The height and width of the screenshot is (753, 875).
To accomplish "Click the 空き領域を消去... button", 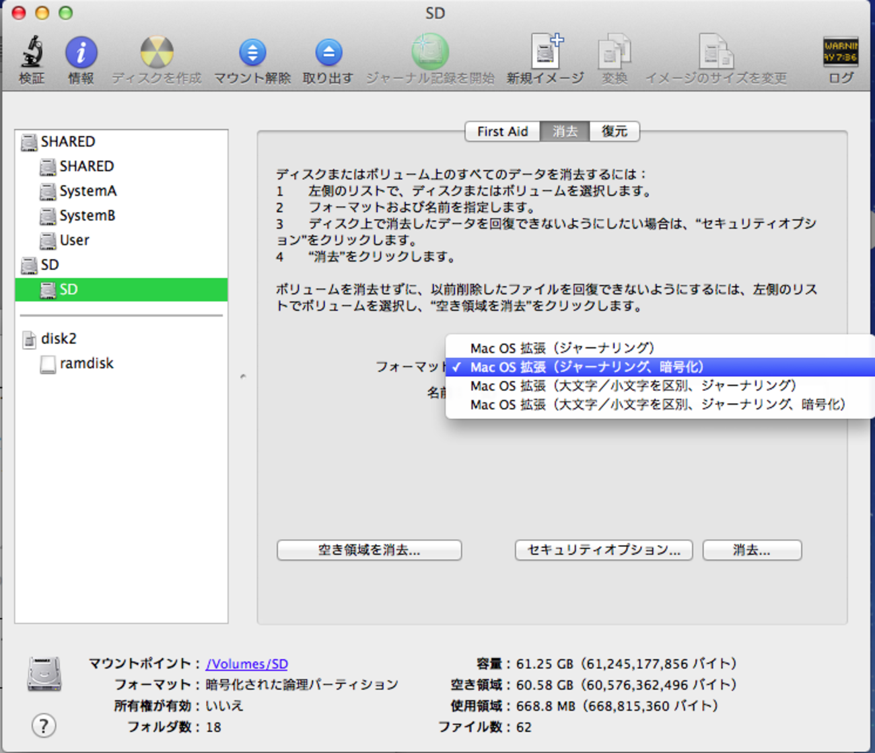I will click(368, 550).
